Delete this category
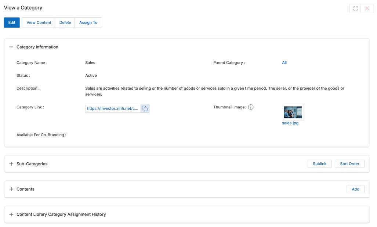 pos(65,23)
